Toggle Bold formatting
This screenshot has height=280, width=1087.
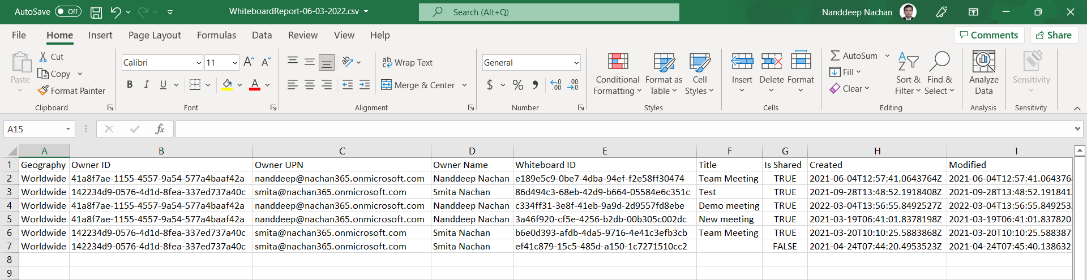pyautogui.click(x=130, y=85)
